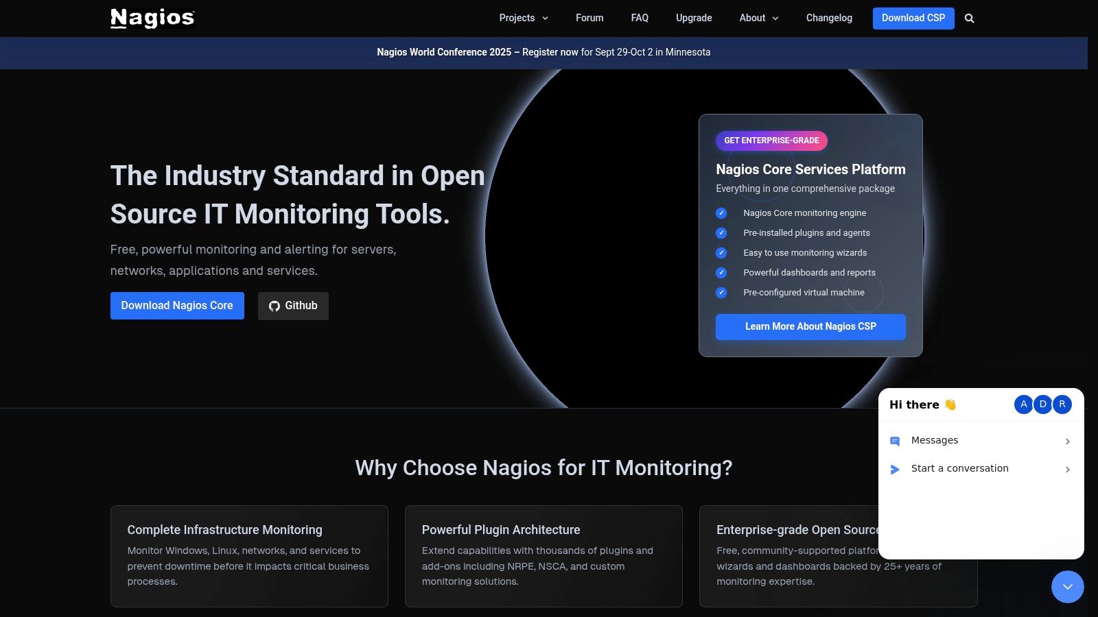This screenshot has width=1098, height=617.
Task: Open the Forum menu item
Action: pos(589,18)
